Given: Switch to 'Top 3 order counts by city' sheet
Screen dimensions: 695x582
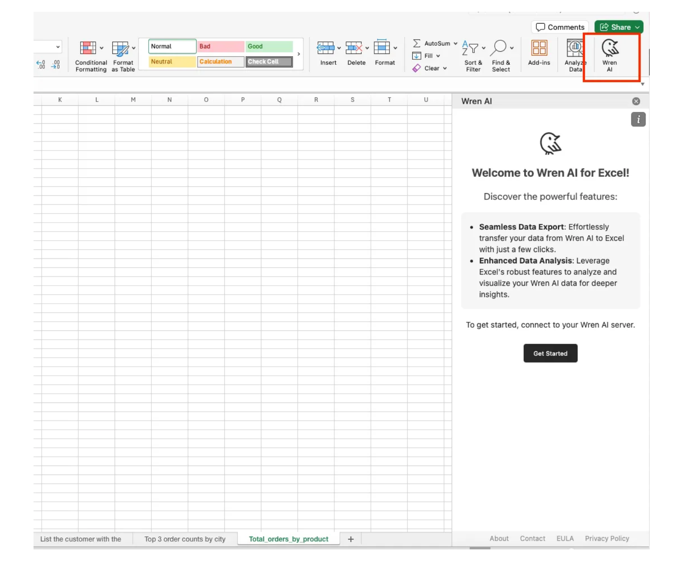Looking at the screenshot, I should pyautogui.click(x=185, y=539).
